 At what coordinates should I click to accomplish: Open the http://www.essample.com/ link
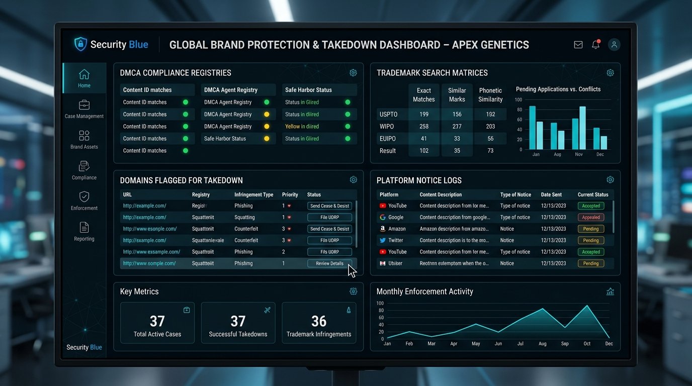151,252
